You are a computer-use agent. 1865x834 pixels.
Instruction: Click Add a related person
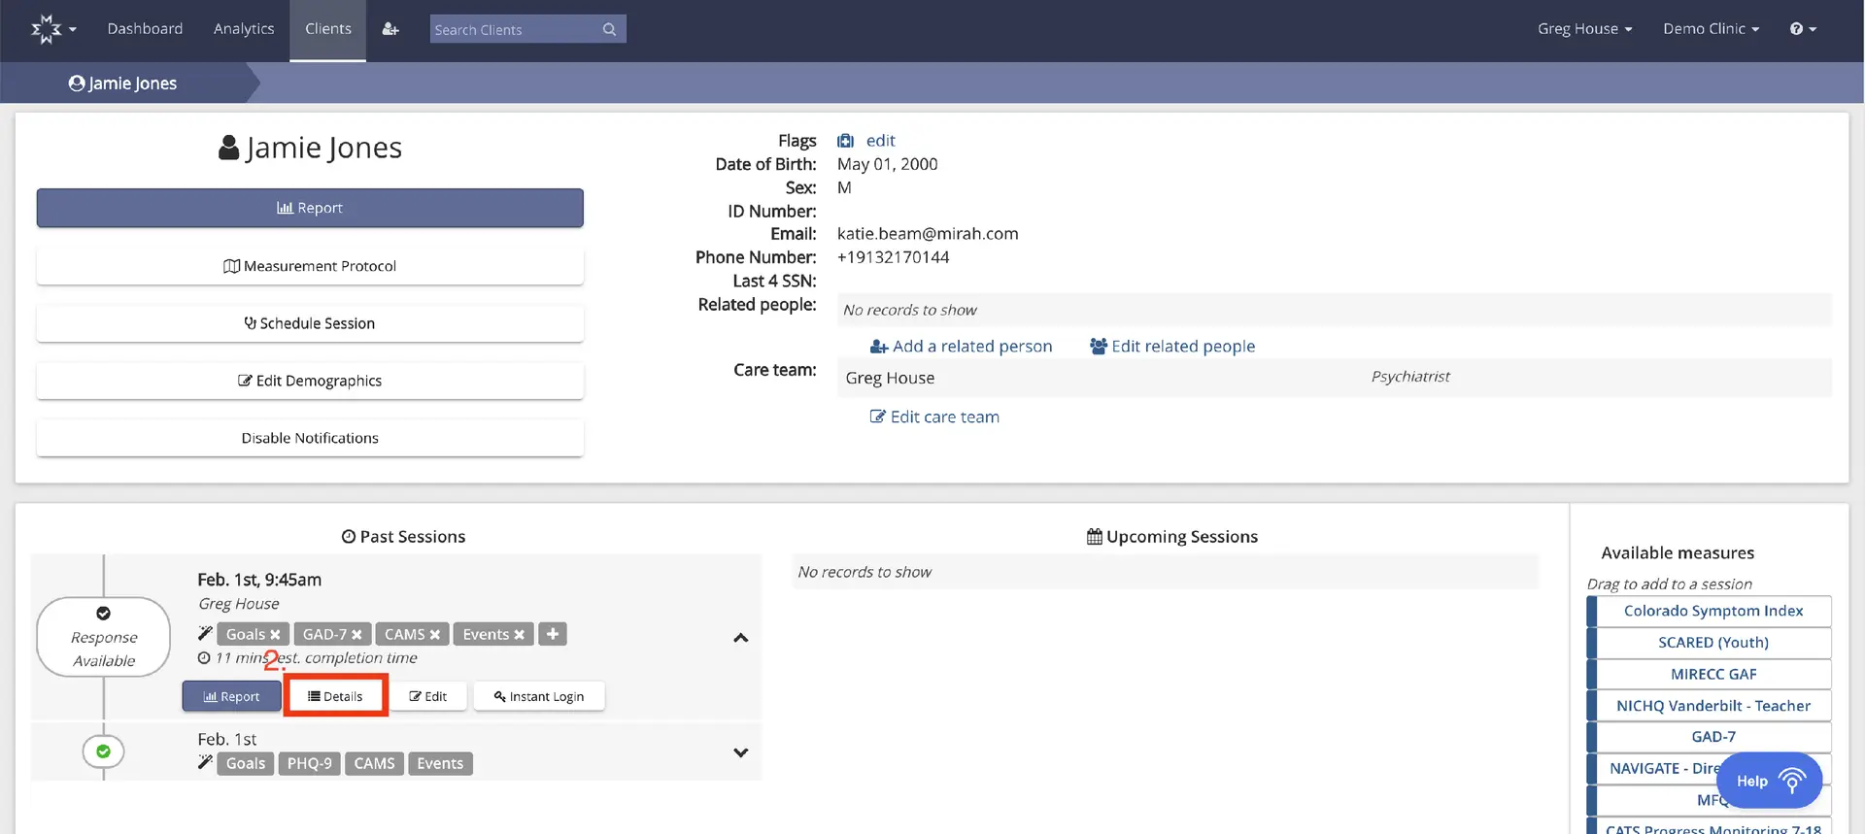[961, 347]
